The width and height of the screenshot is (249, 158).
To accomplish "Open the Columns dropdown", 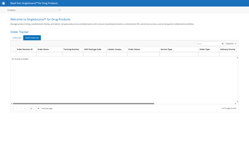I will [231, 44].
